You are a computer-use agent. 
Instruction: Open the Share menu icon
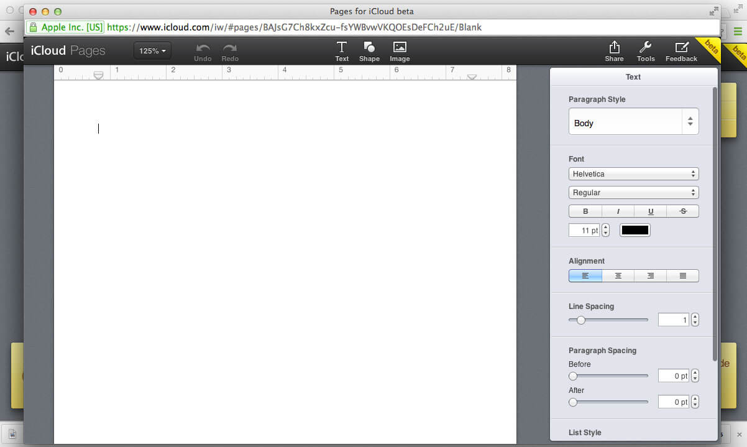click(x=614, y=51)
